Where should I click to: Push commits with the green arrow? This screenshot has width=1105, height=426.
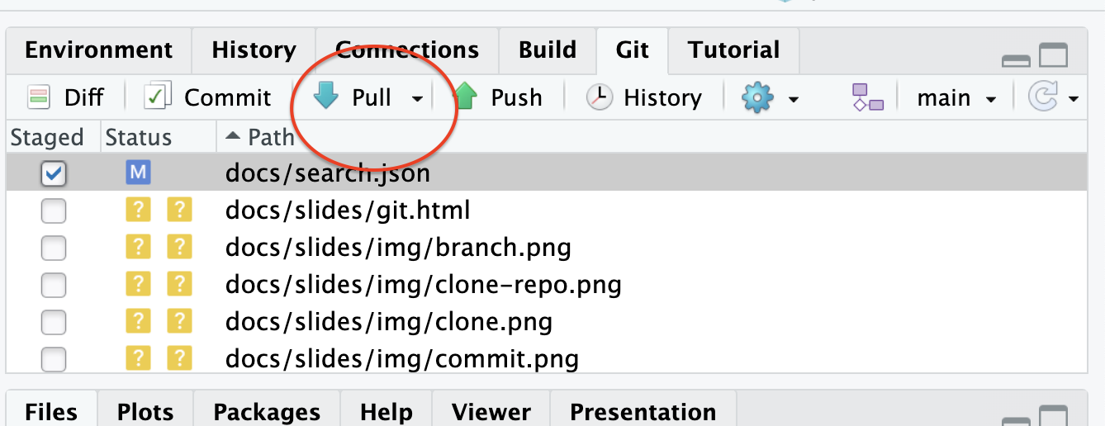pos(465,97)
